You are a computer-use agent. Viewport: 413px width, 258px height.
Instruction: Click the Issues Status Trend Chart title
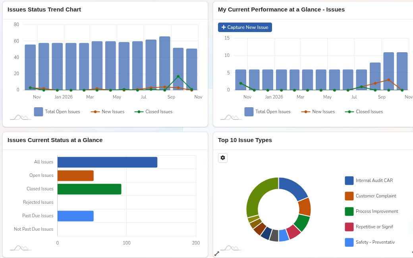point(44,9)
